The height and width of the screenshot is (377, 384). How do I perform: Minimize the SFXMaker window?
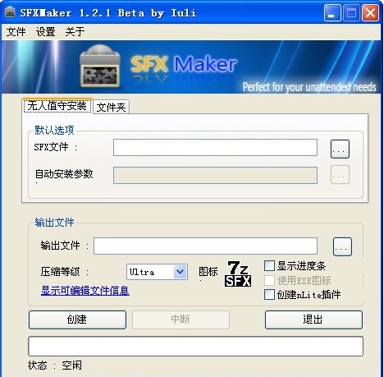(x=332, y=12)
